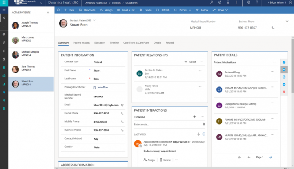Sort the timeline with the down arrow icon

198,134
